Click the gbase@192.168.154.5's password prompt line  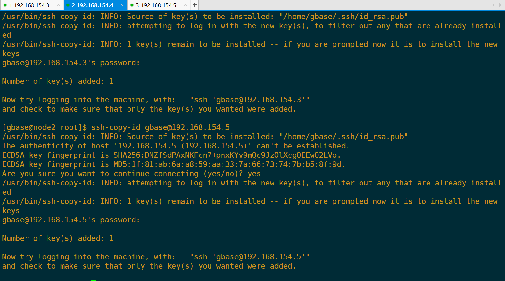coord(71,220)
